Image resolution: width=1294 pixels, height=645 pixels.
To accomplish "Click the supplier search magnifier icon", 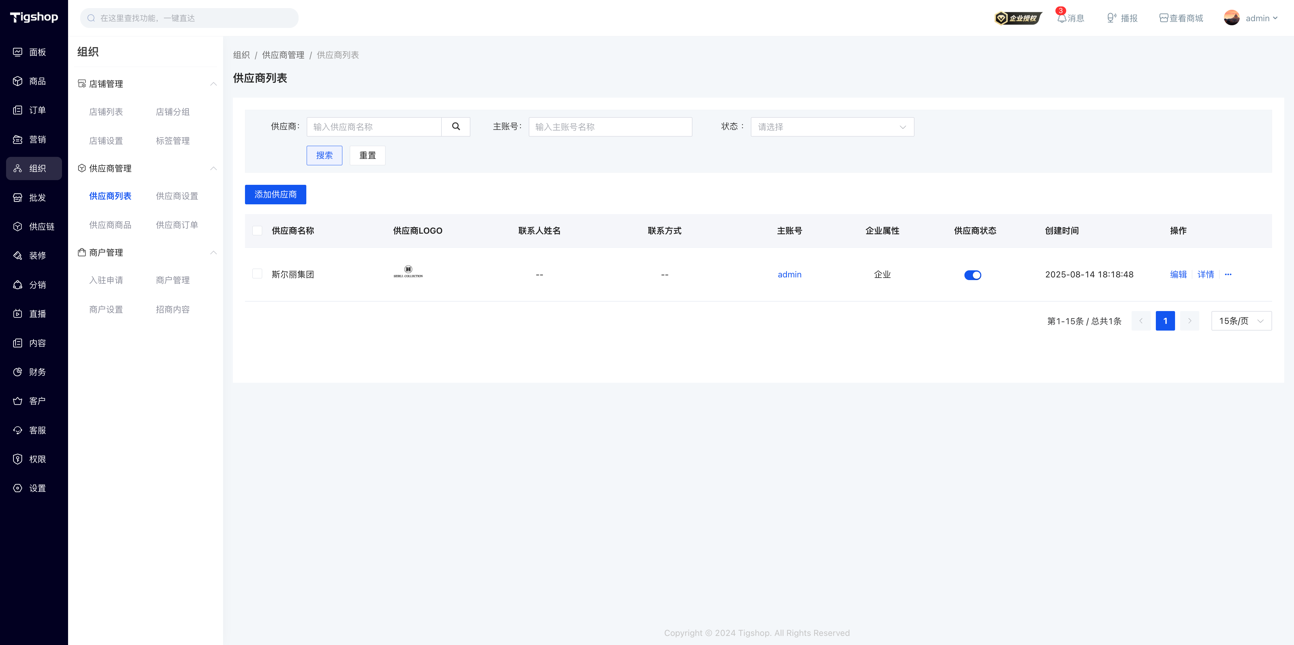I will pyautogui.click(x=456, y=127).
